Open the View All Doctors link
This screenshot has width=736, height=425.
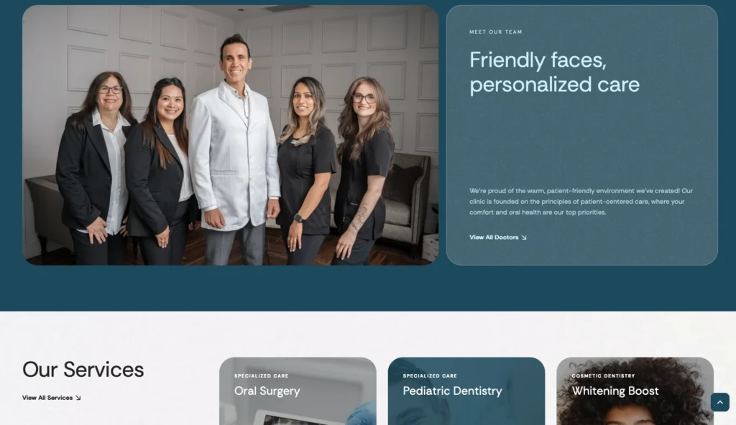[x=497, y=238]
